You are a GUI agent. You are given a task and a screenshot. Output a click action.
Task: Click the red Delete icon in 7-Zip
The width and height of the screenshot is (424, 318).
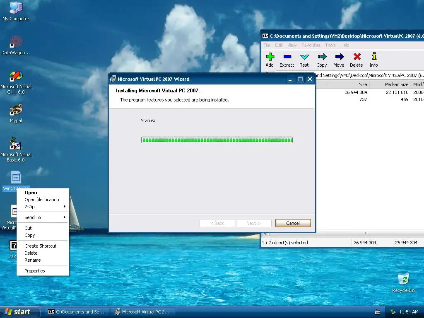click(357, 57)
